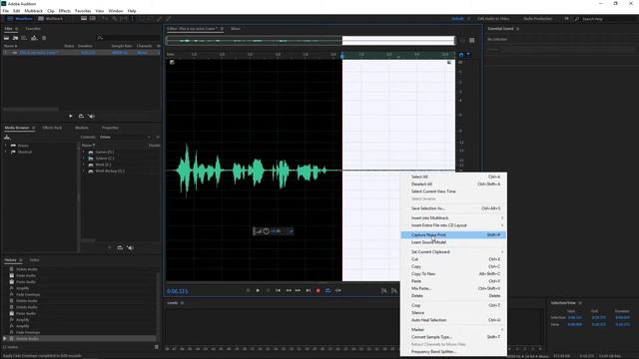This screenshot has height=359, width=639.
Task: Toggle Auto-Play speaker in Media Browser footer
Action: pyautogui.click(x=131, y=247)
